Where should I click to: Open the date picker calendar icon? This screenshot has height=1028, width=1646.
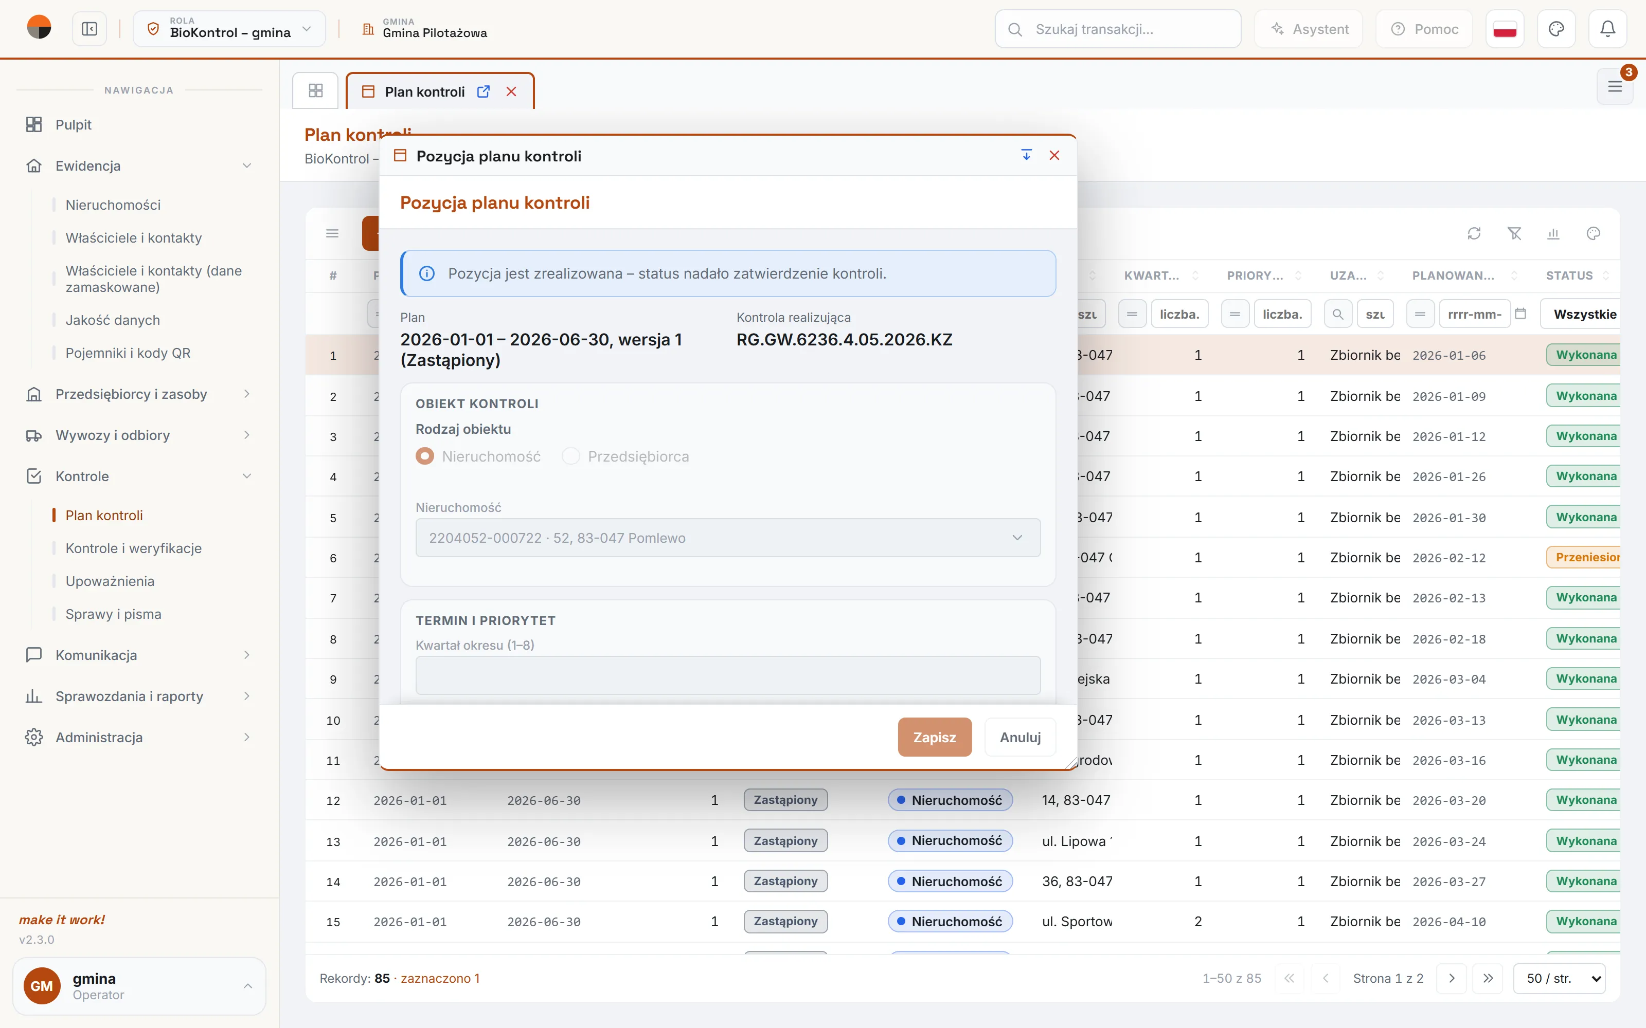(1521, 314)
